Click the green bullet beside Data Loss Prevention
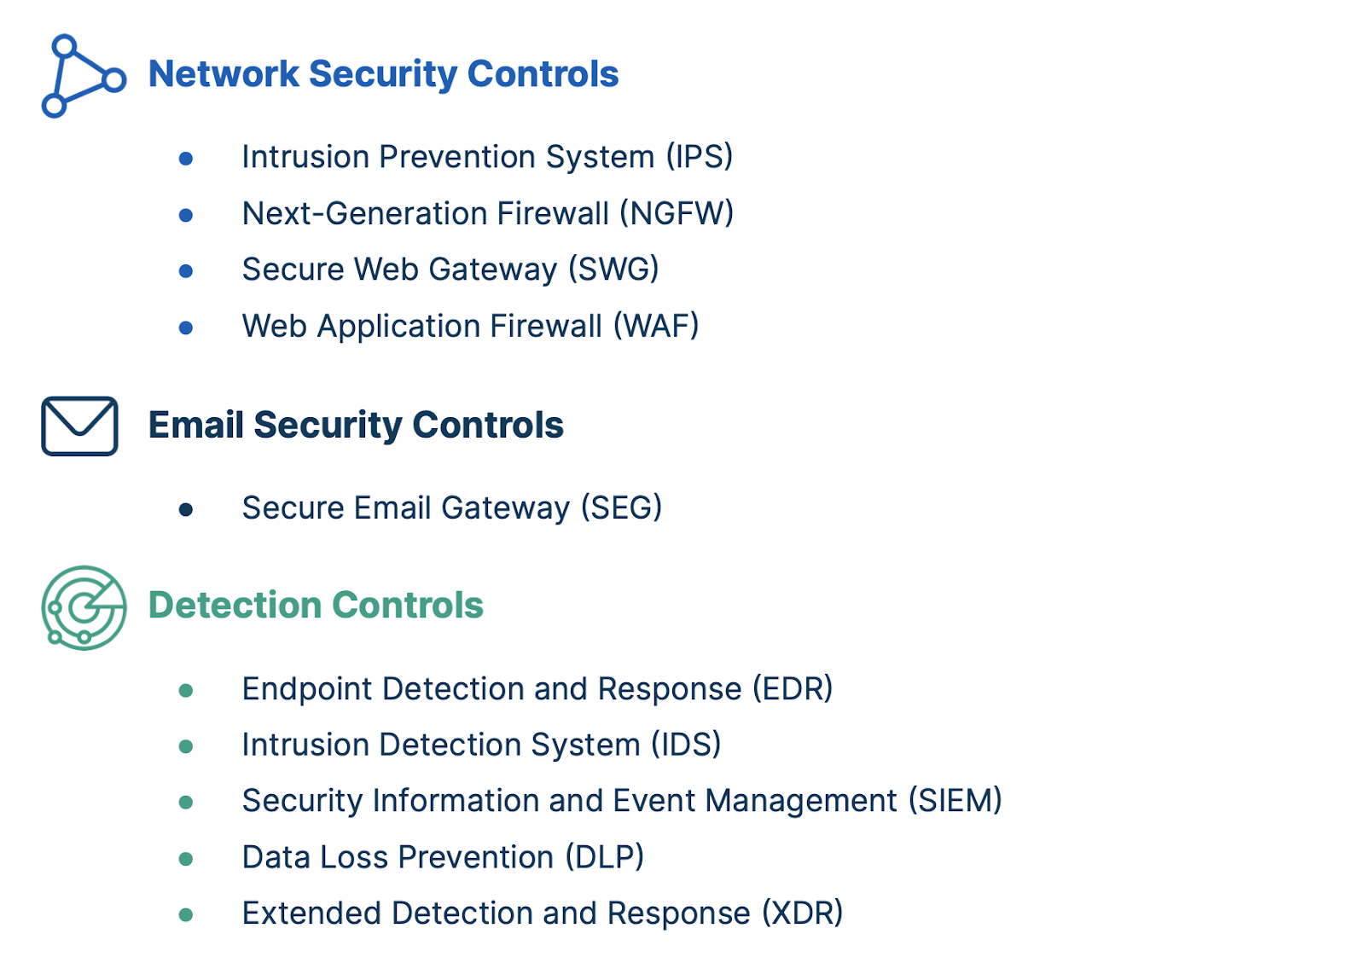 pyautogui.click(x=186, y=859)
